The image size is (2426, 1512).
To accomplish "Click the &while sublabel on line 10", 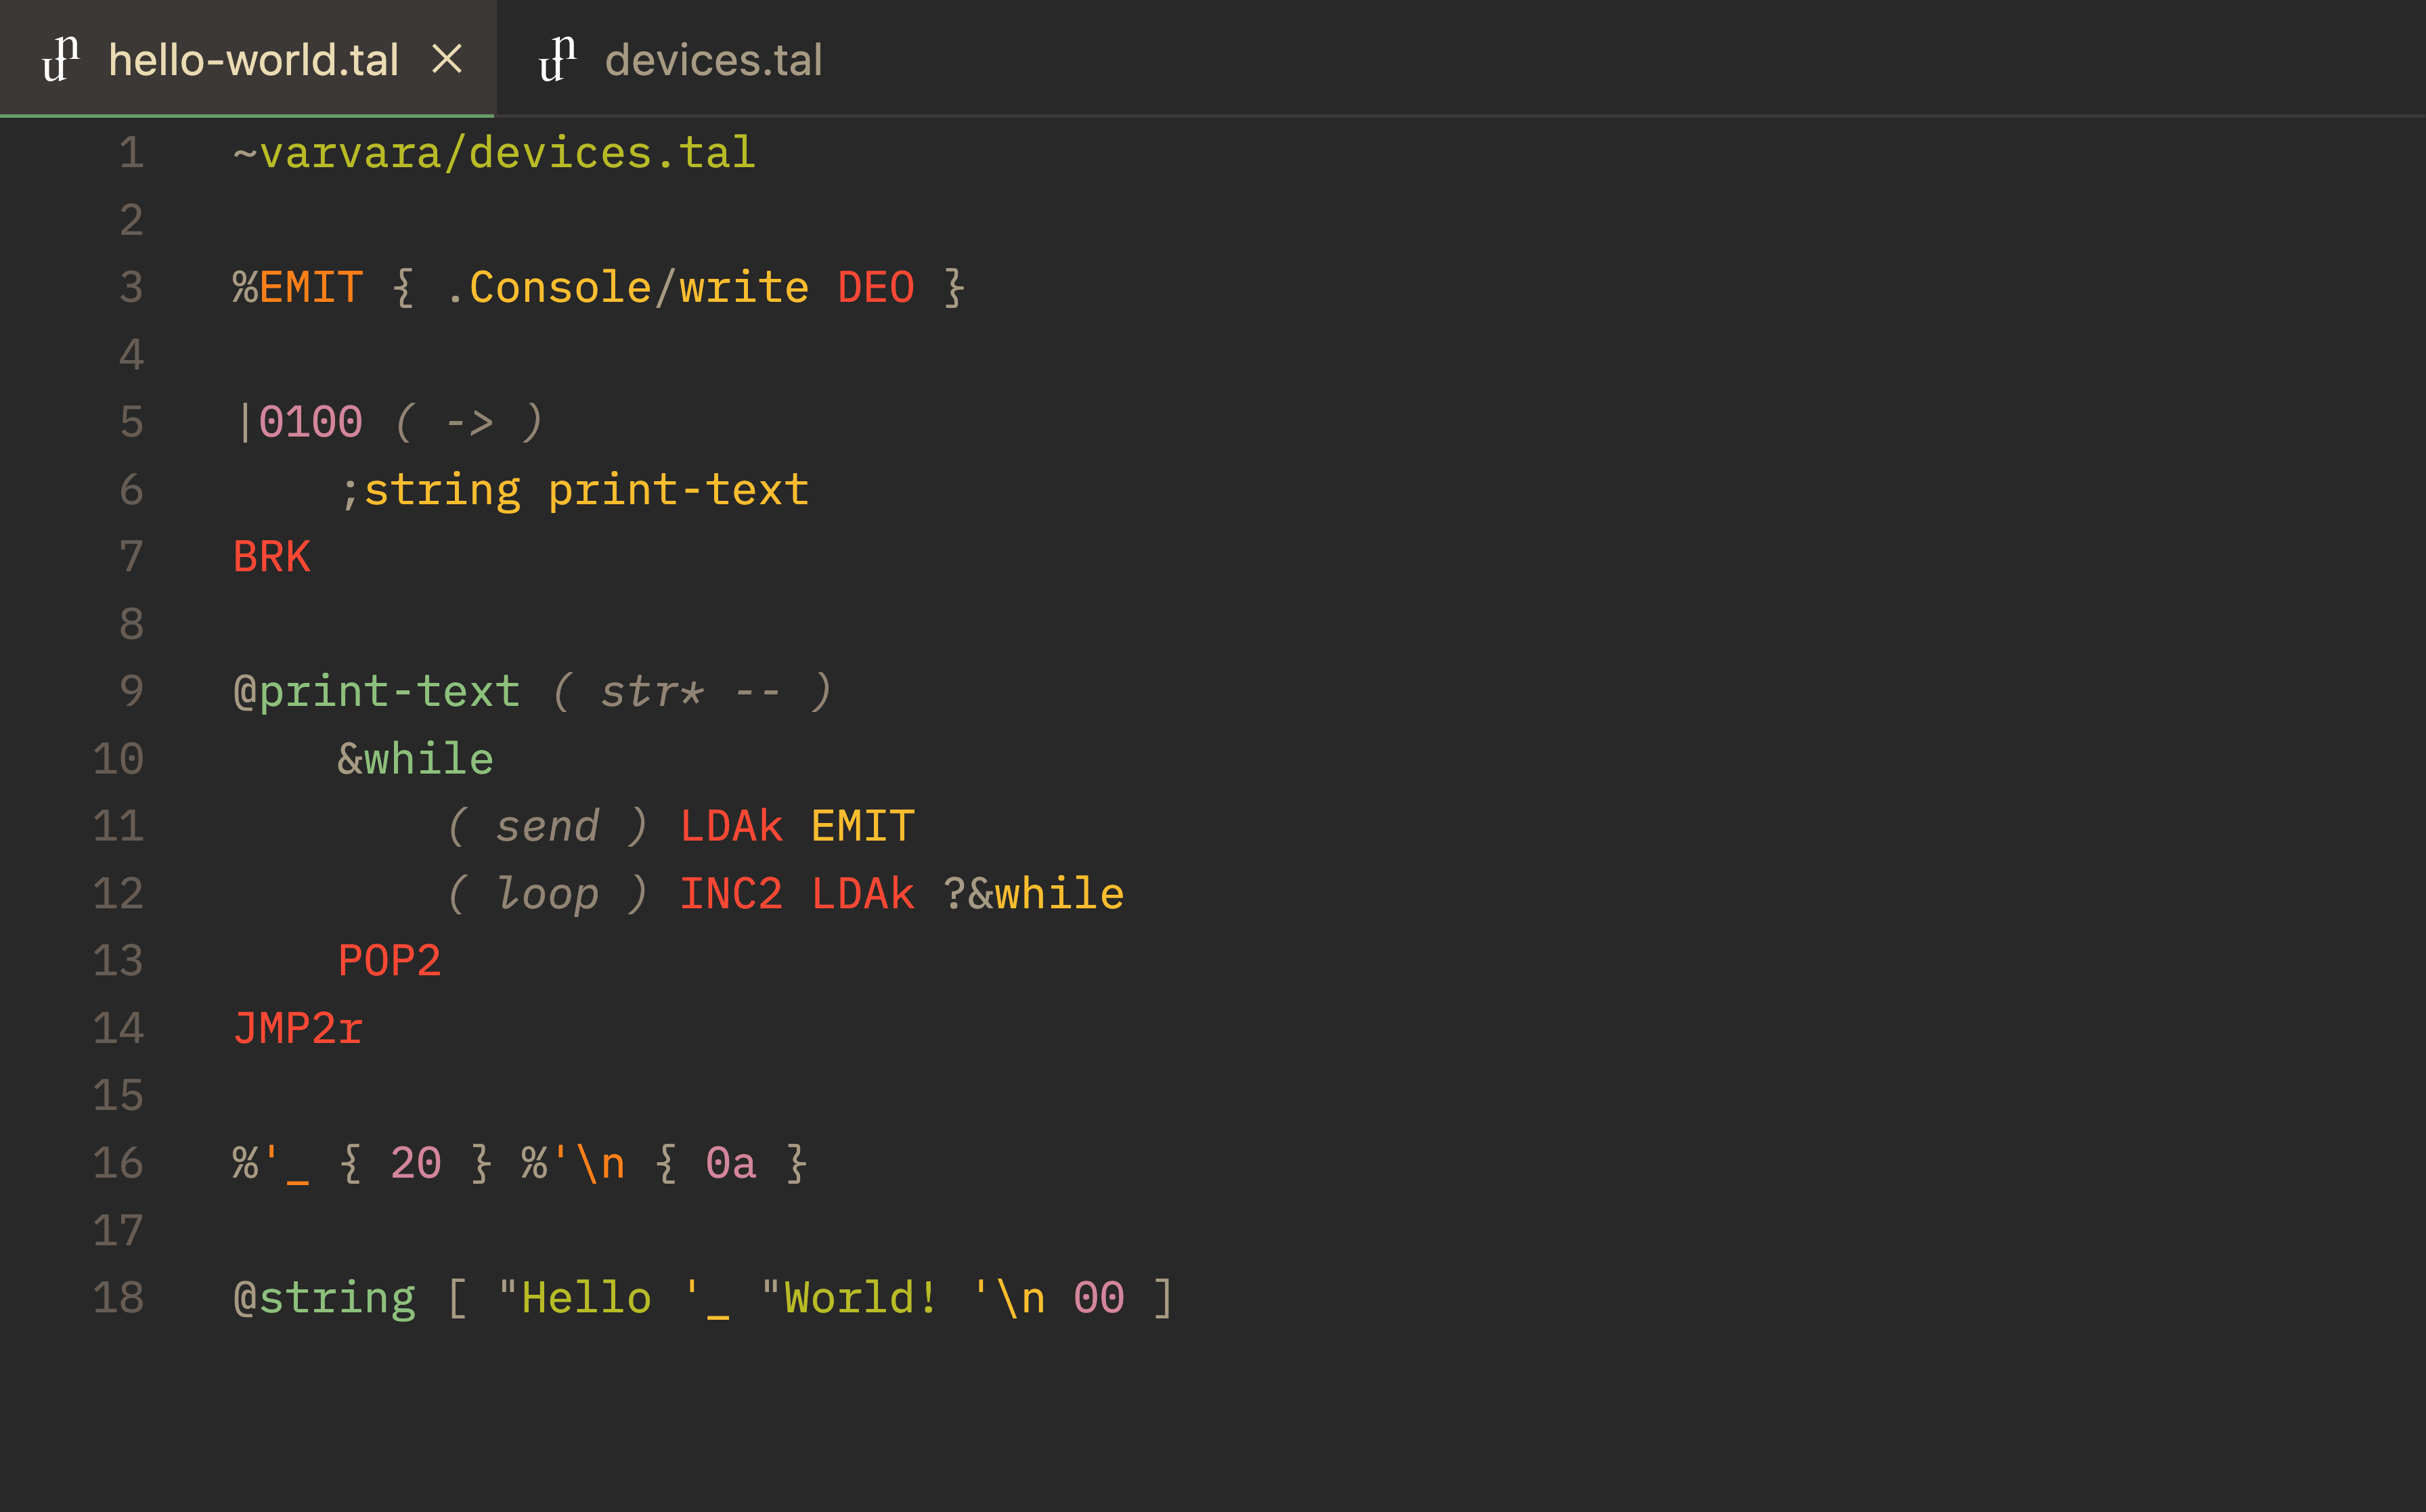I will [x=414, y=758].
